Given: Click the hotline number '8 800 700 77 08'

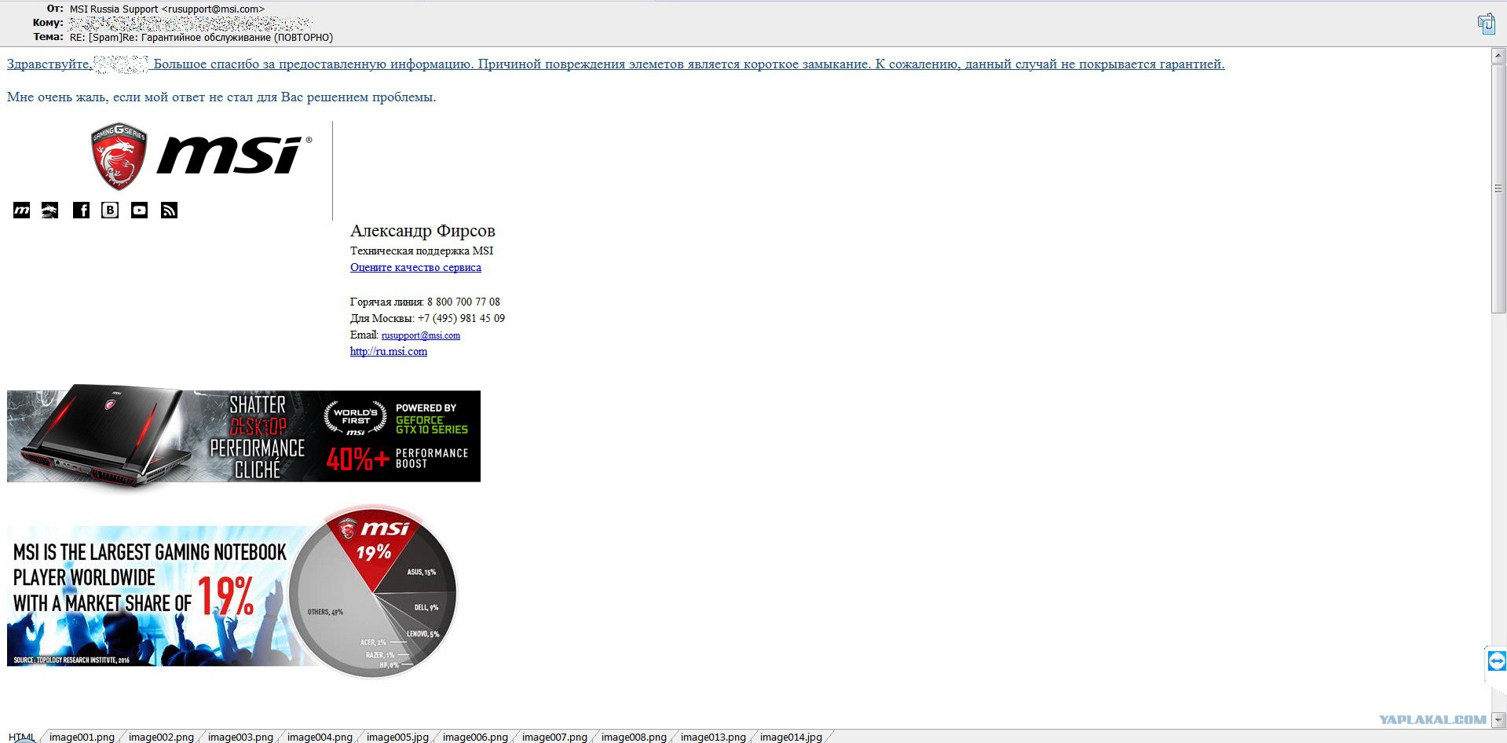Looking at the screenshot, I should (x=463, y=302).
